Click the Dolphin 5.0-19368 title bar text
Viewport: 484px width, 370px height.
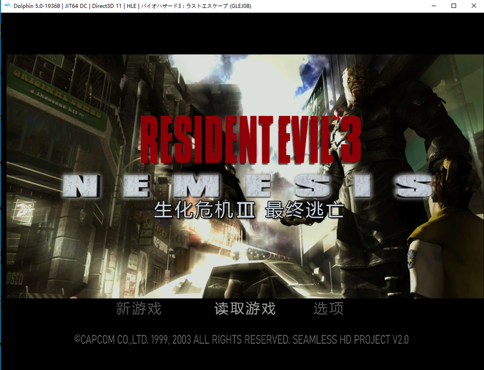point(132,6)
